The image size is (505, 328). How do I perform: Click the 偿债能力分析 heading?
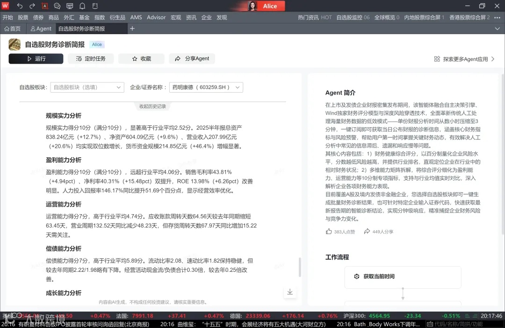click(x=64, y=249)
